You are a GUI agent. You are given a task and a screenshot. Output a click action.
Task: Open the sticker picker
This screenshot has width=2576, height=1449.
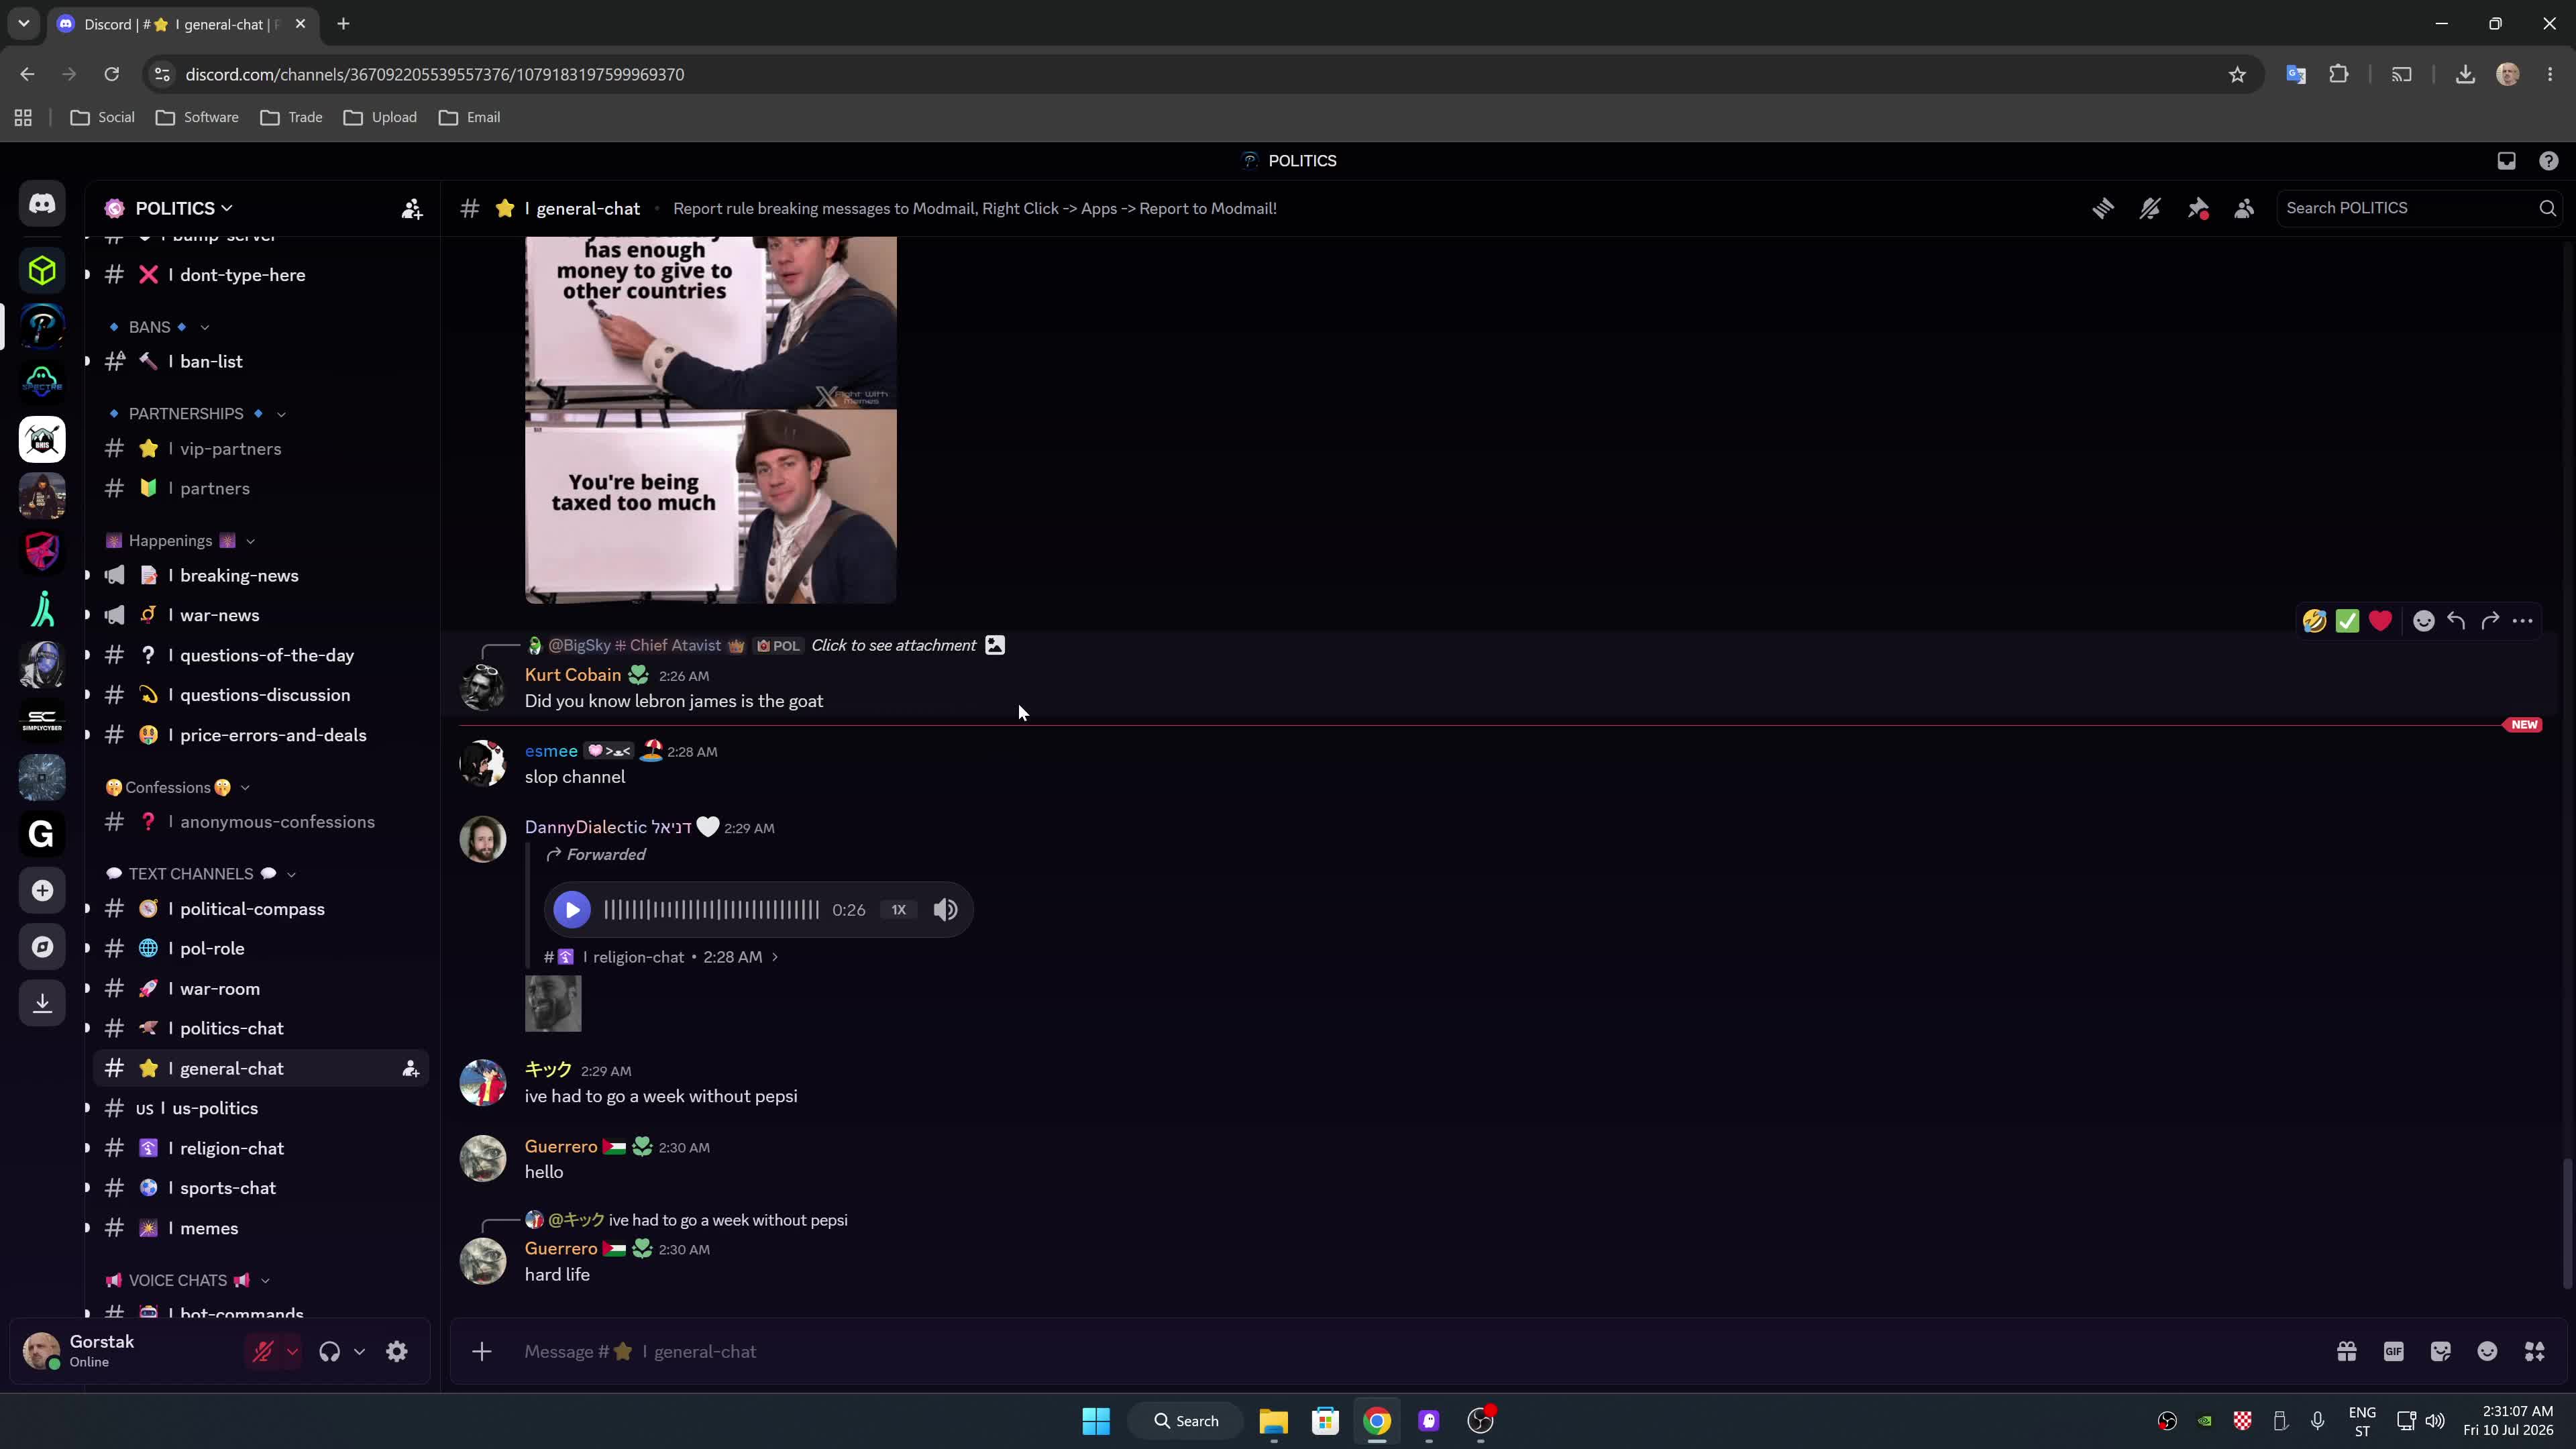[2441, 1352]
